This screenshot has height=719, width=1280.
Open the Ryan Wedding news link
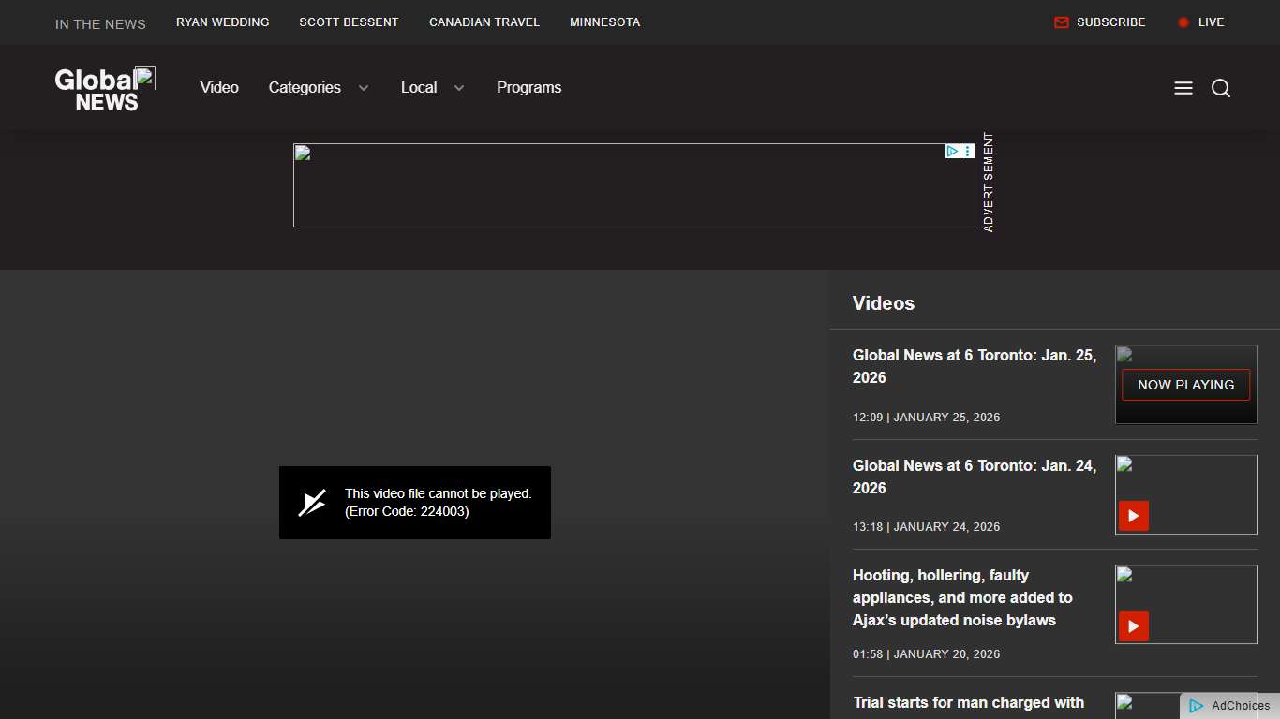pyautogui.click(x=222, y=22)
